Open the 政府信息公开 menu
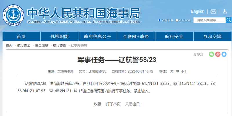This screenshot has height=116, width=232. click(x=97, y=36)
